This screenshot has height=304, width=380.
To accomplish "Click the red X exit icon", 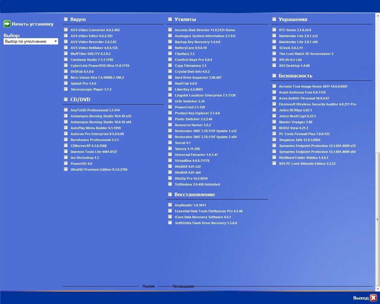I will point(373,298).
